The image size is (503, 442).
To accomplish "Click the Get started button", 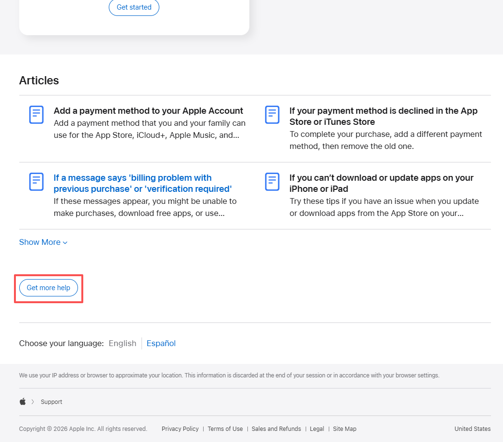I will coord(134,7).
